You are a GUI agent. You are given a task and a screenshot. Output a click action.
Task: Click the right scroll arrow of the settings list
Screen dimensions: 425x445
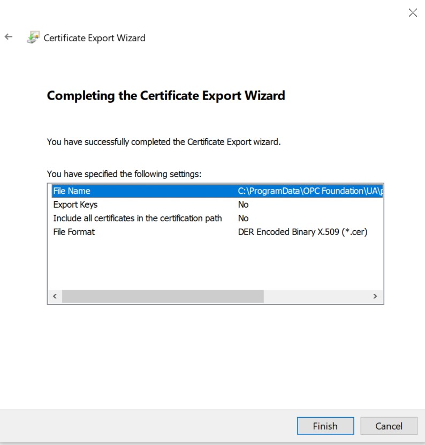375,297
